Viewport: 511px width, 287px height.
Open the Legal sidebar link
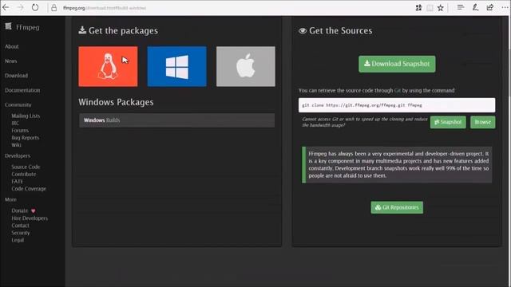pyautogui.click(x=18, y=240)
